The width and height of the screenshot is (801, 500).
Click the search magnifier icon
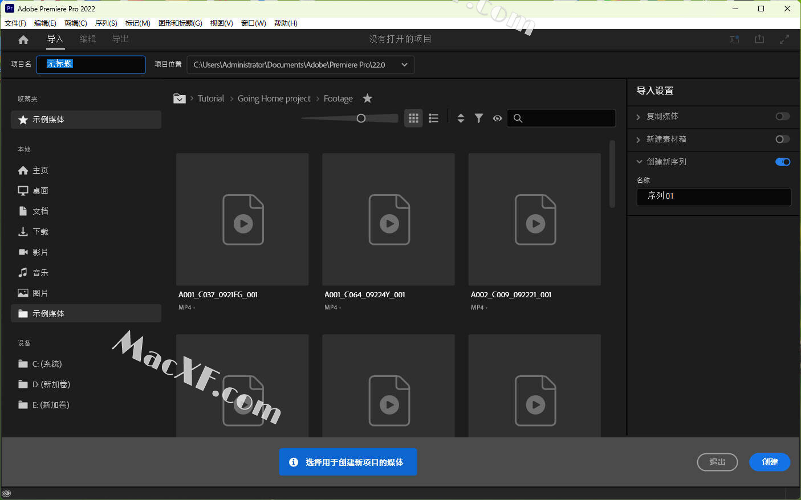coord(518,118)
